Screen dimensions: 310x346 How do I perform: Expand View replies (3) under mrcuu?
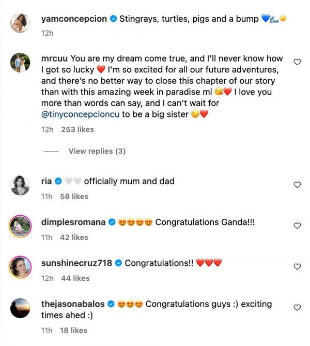97,151
